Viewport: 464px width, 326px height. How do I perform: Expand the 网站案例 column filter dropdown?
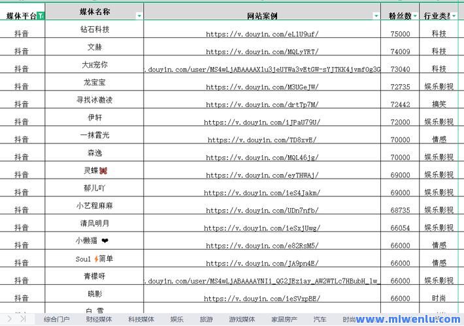coord(376,16)
